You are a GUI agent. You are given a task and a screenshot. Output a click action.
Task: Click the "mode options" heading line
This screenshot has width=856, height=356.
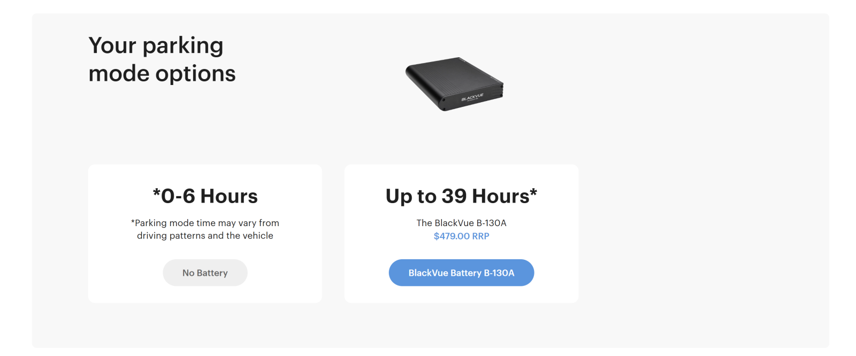162,73
